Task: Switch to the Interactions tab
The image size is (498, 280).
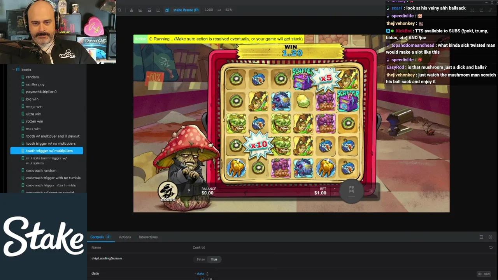Action: [148, 237]
